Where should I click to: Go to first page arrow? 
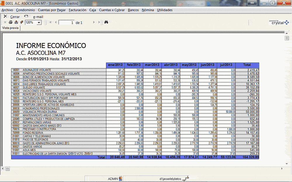50,22
